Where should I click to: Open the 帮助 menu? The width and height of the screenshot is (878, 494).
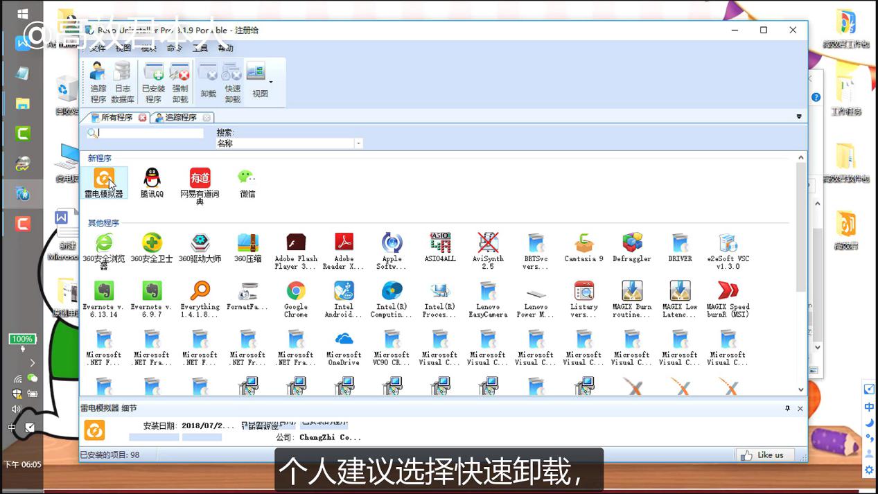pyautogui.click(x=226, y=48)
